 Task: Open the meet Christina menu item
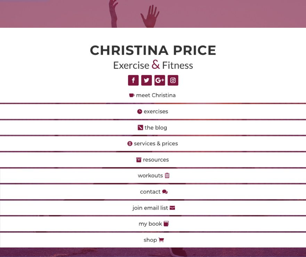pos(156,95)
